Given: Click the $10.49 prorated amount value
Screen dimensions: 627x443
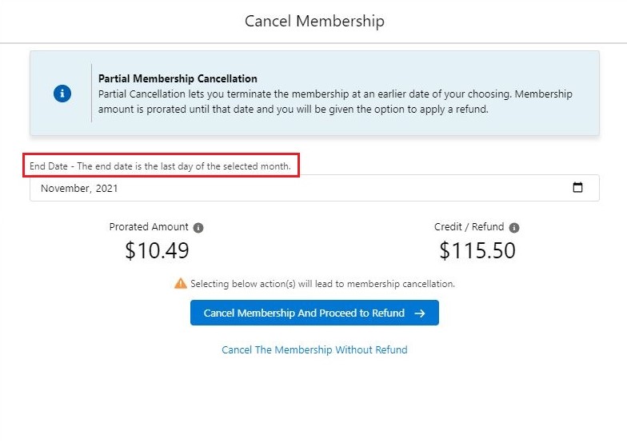Looking at the screenshot, I should pyautogui.click(x=157, y=251).
